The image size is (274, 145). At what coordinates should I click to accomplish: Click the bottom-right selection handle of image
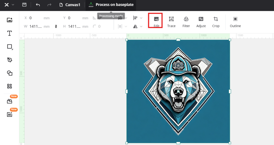(230, 143)
